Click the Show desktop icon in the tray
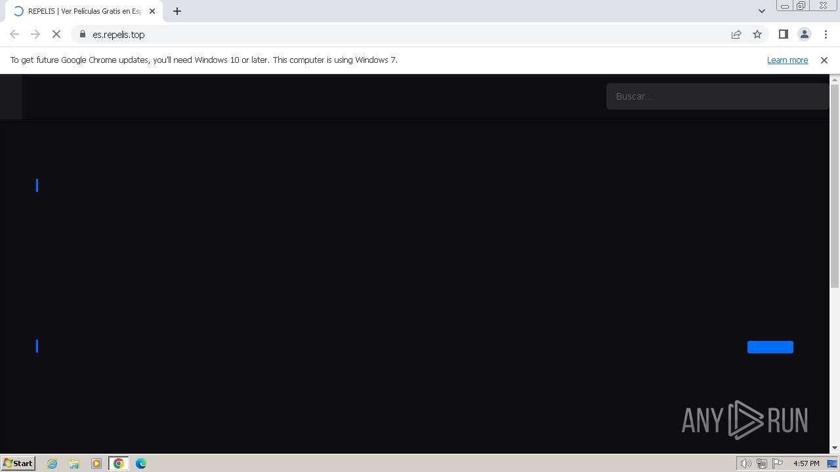Viewport: 840px width, 472px height. 832,463
